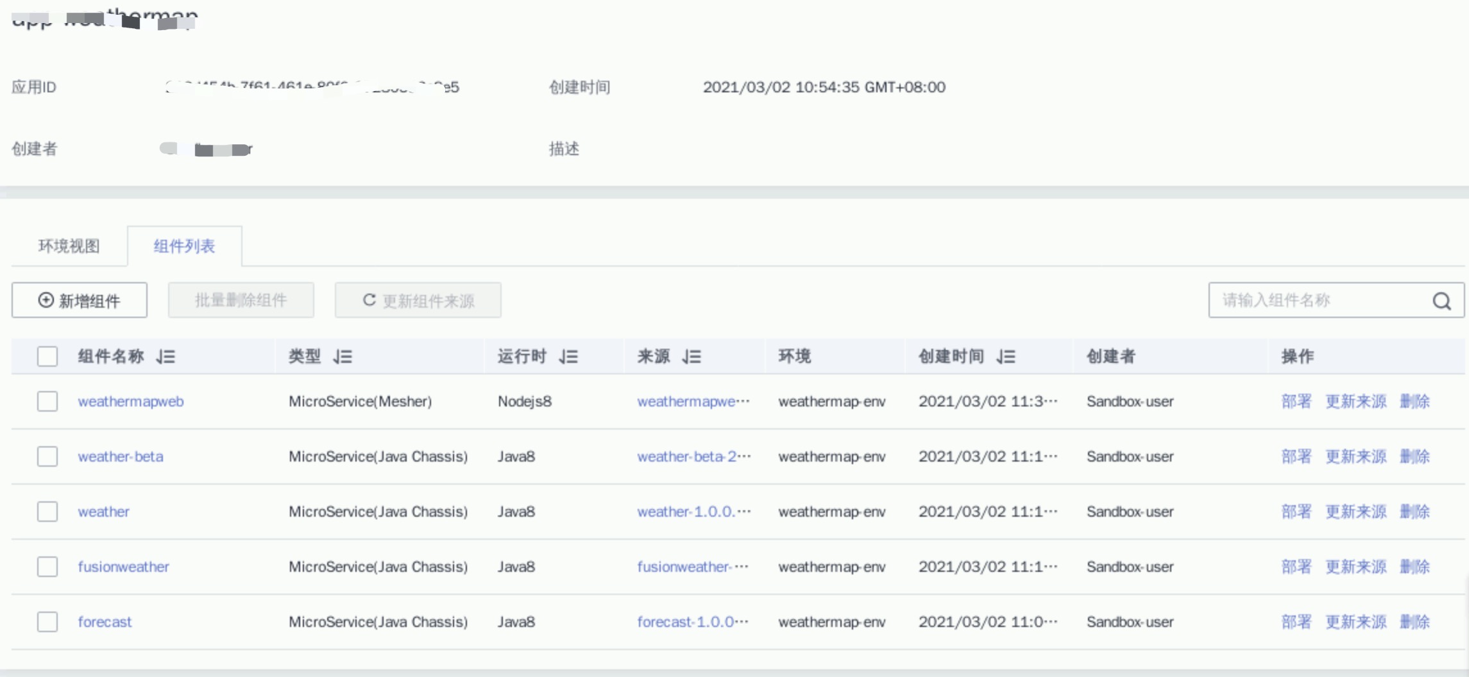This screenshot has width=1469, height=677.
Task: Click the 批量删除组件 button
Action: [x=241, y=300]
